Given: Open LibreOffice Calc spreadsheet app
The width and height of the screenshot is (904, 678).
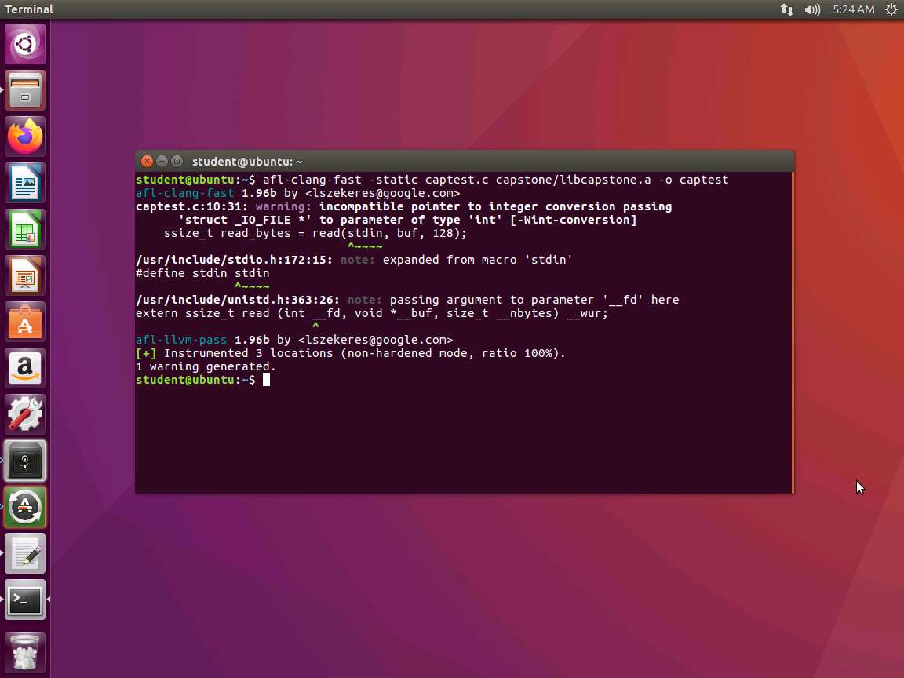Looking at the screenshot, I should pyautogui.click(x=25, y=231).
